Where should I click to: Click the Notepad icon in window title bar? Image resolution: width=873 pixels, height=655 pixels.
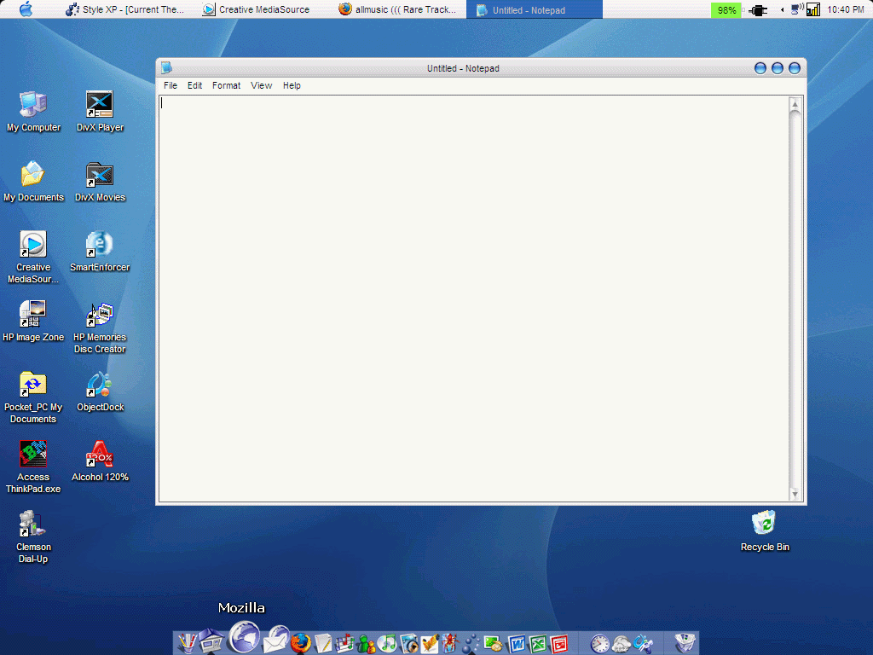166,68
